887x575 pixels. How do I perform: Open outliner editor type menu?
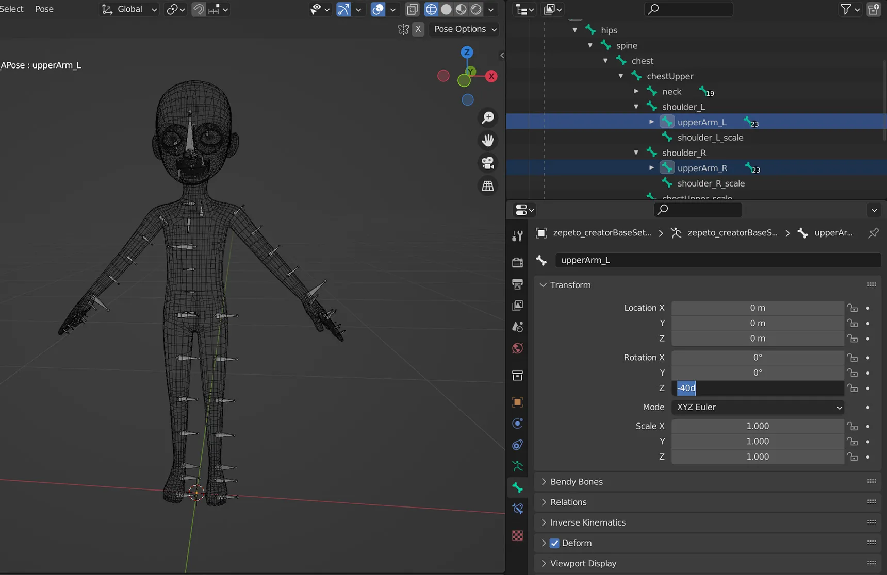coord(524,9)
